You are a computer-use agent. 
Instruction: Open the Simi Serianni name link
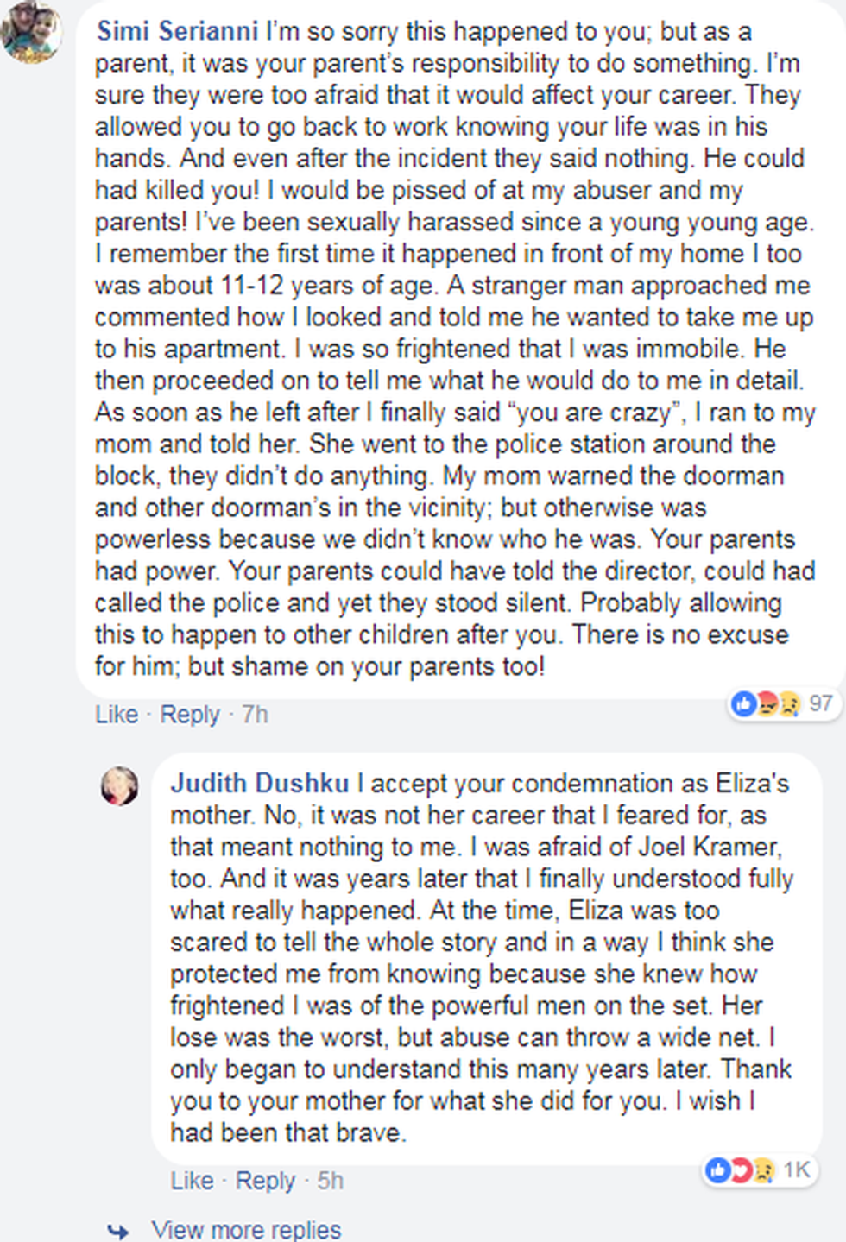click(x=177, y=31)
